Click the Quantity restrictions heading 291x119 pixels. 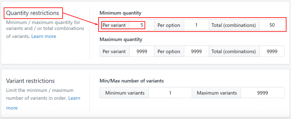tap(33, 13)
